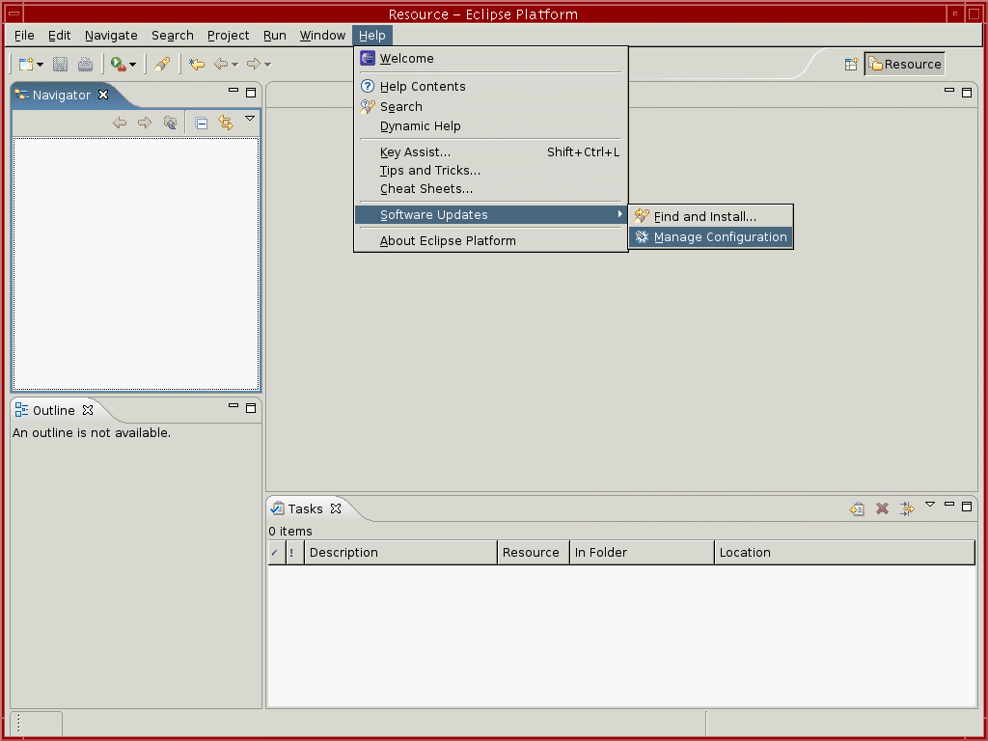Close the Navigator view tab

click(103, 95)
